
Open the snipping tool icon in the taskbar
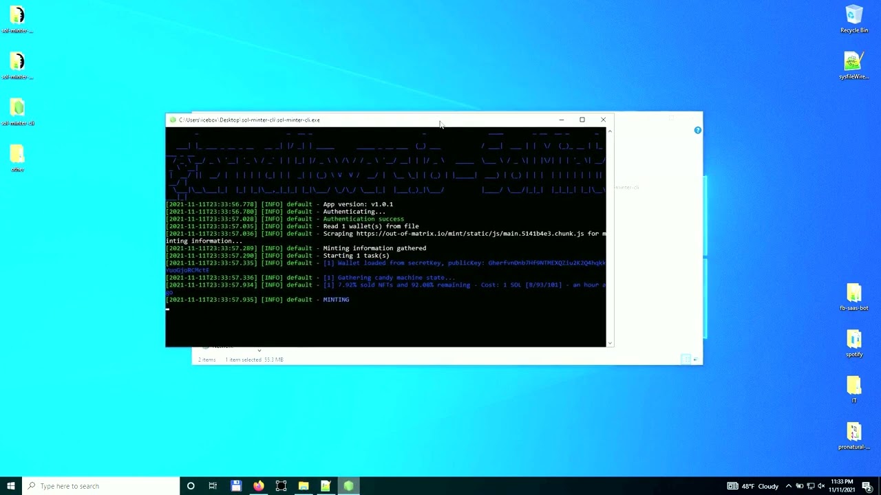click(281, 486)
